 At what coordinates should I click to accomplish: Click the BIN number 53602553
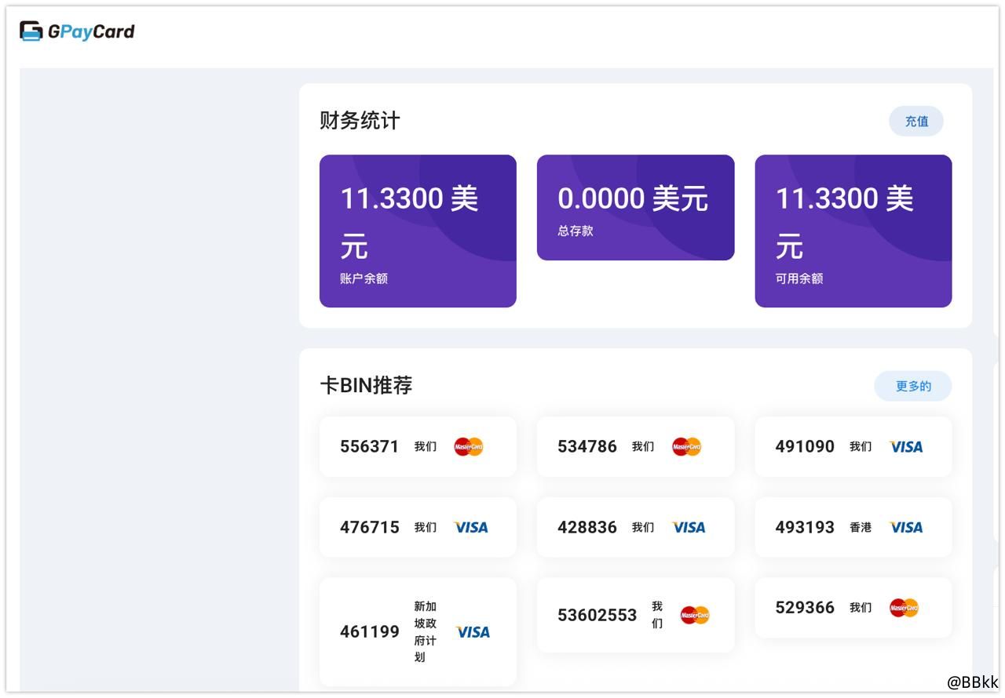click(598, 616)
